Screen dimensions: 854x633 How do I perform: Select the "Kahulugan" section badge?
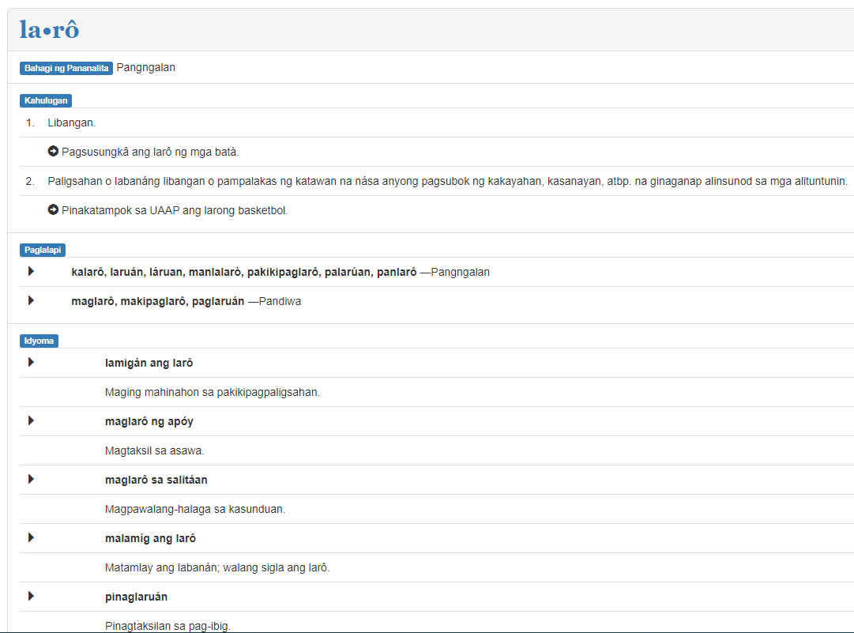coord(46,100)
